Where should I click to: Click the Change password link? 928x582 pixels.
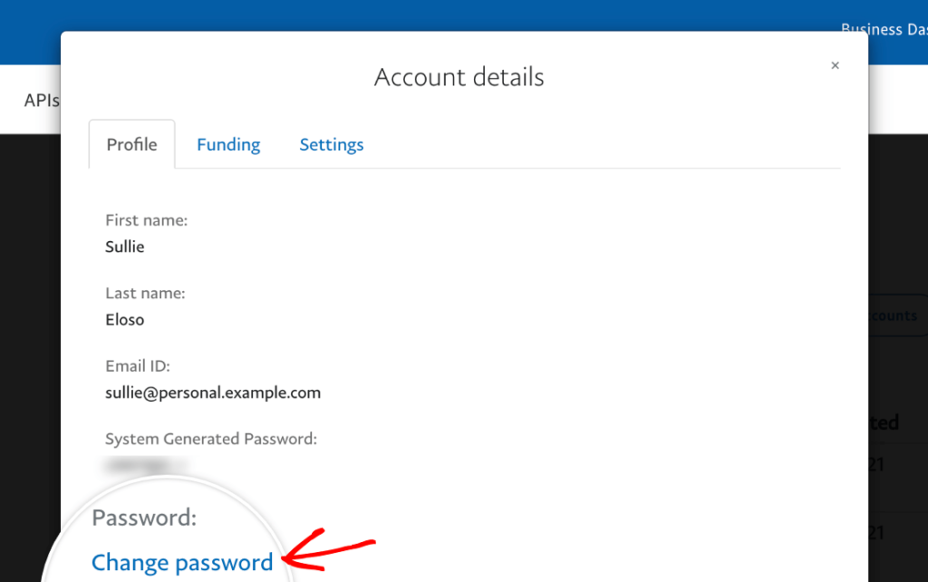point(182,562)
